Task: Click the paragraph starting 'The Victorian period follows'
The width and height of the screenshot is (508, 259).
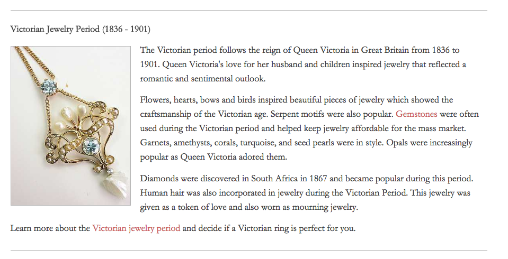Action: click(303, 64)
